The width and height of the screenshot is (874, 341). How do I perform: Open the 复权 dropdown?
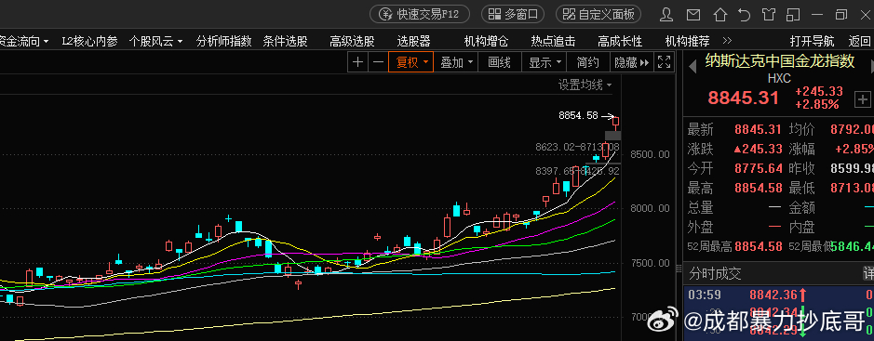coord(411,62)
